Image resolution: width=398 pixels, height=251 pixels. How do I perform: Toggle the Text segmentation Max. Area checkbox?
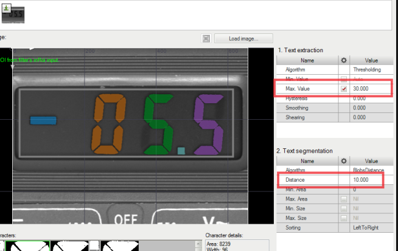pos(344,199)
